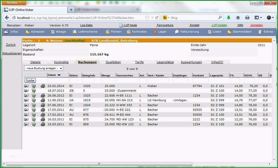Click the trash icon for booking 869

[34, 124]
